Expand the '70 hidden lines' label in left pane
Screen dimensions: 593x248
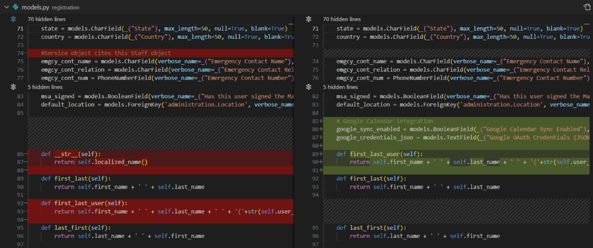46,19
